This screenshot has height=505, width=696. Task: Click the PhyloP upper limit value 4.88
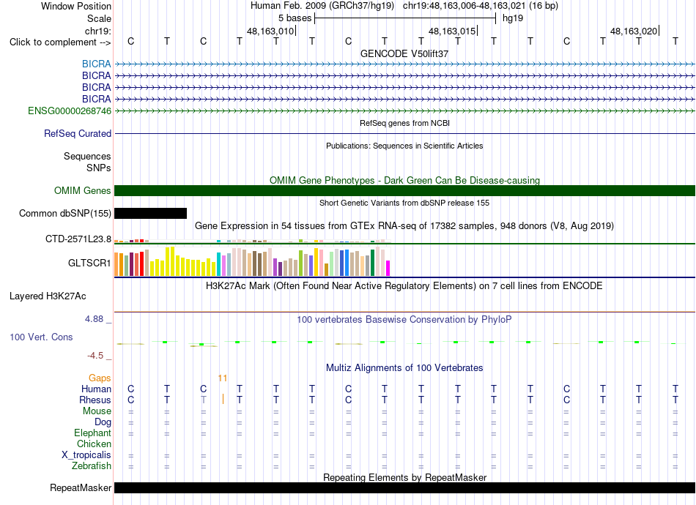pyautogui.click(x=94, y=319)
